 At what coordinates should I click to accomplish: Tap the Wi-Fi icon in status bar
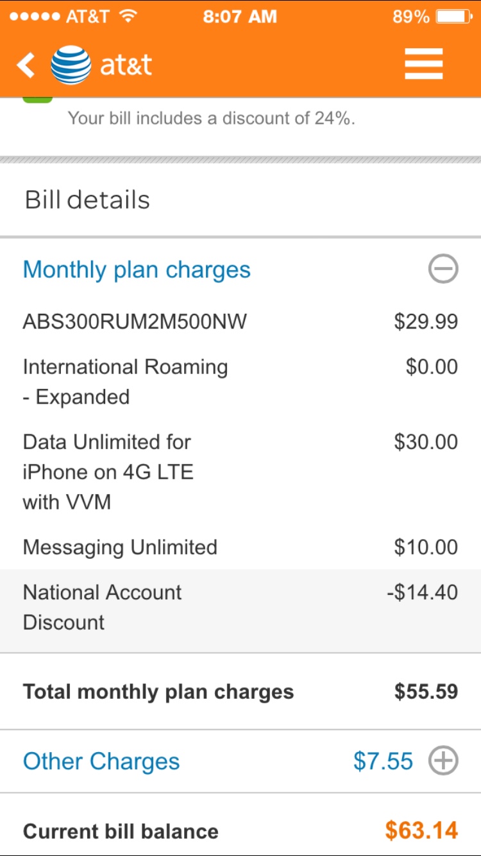click(x=129, y=17)
